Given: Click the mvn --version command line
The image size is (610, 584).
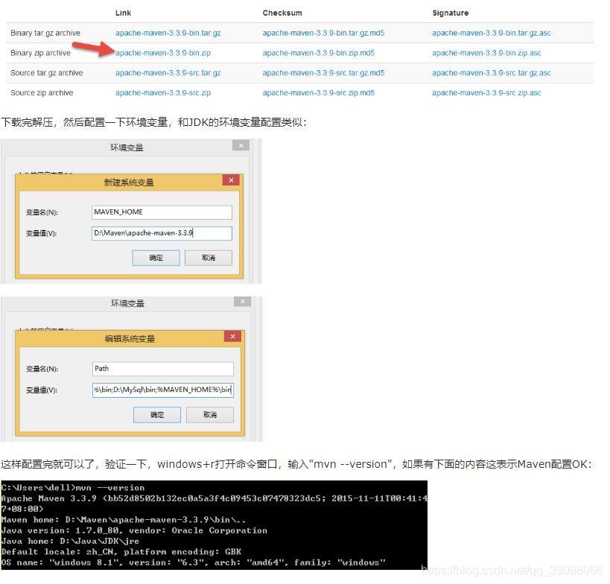Looking at the screenshot, I should [73, 487].
